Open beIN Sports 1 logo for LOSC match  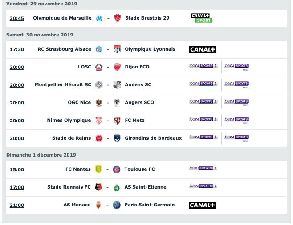coord(203,66)
